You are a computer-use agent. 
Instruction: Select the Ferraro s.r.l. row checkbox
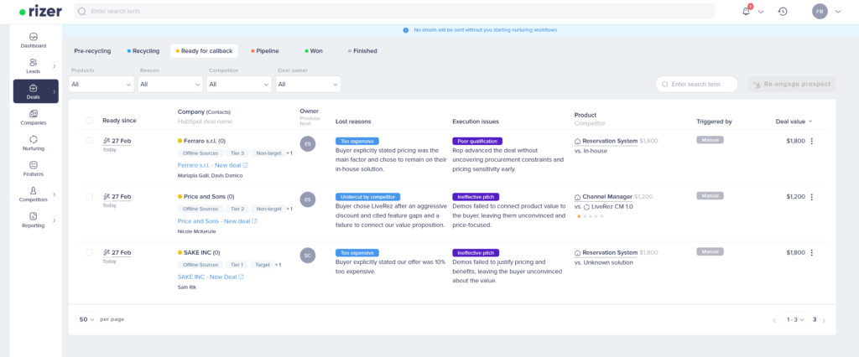(89, 141)
